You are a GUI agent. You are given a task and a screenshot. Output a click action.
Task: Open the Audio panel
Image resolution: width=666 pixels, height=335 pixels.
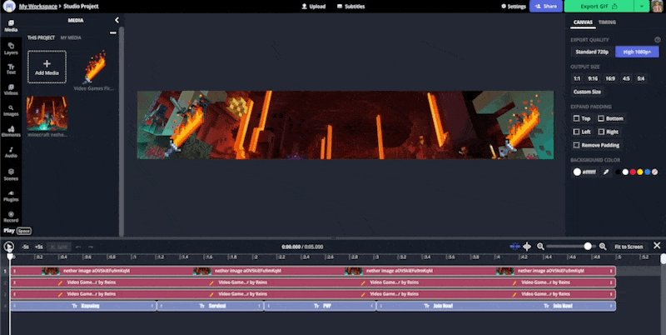pyautogui.click(x=11, y=151)
